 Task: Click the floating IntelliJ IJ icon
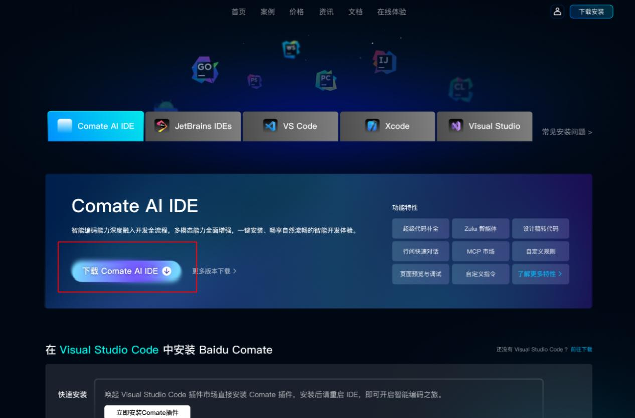(384, 62)
